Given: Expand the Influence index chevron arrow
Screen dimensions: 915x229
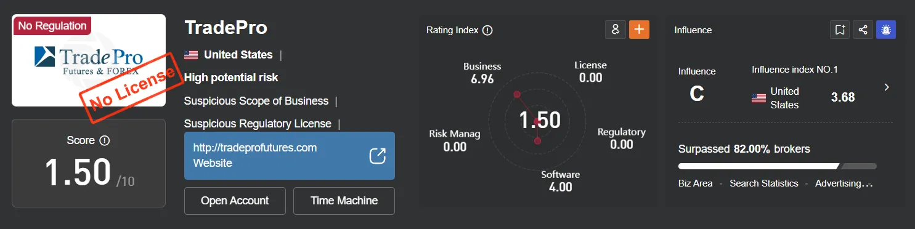Looking at the screenshot, I should [x=887, y=87].
